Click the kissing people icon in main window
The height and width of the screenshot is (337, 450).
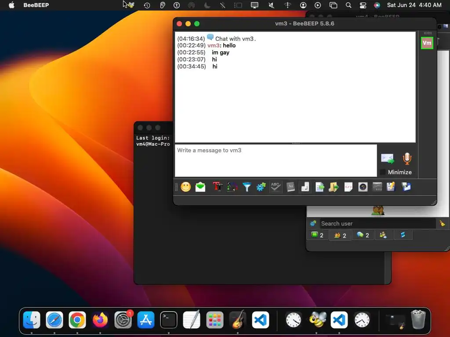[377, 211]
